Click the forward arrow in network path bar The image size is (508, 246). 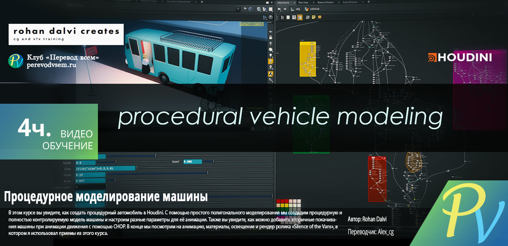click(285, 9)
